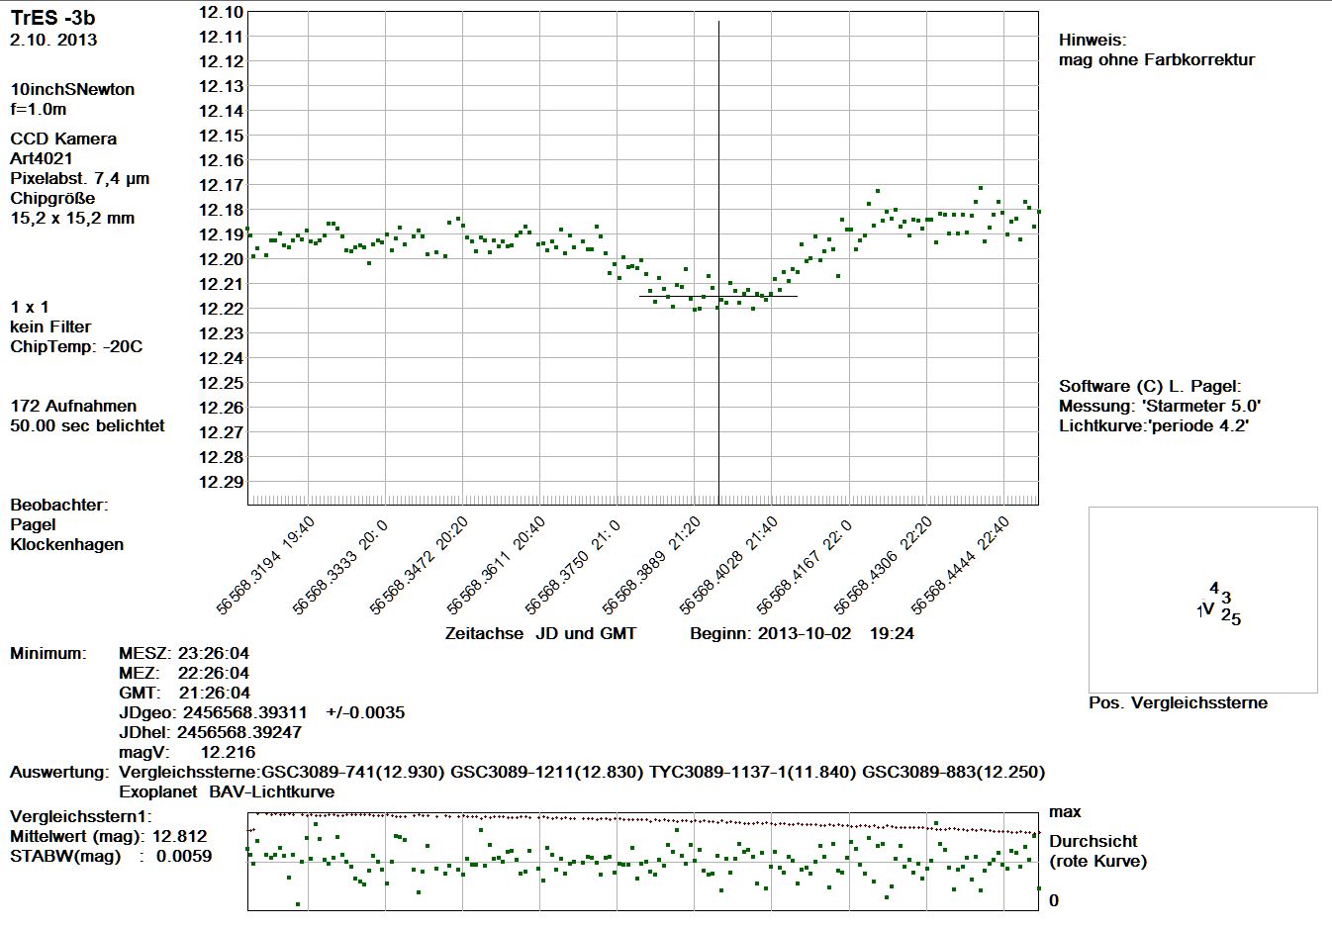1332x929 pixels.
Task: Click 'Exoplanet BAV-Lichtkurve' text
Action: click(227, 791)
